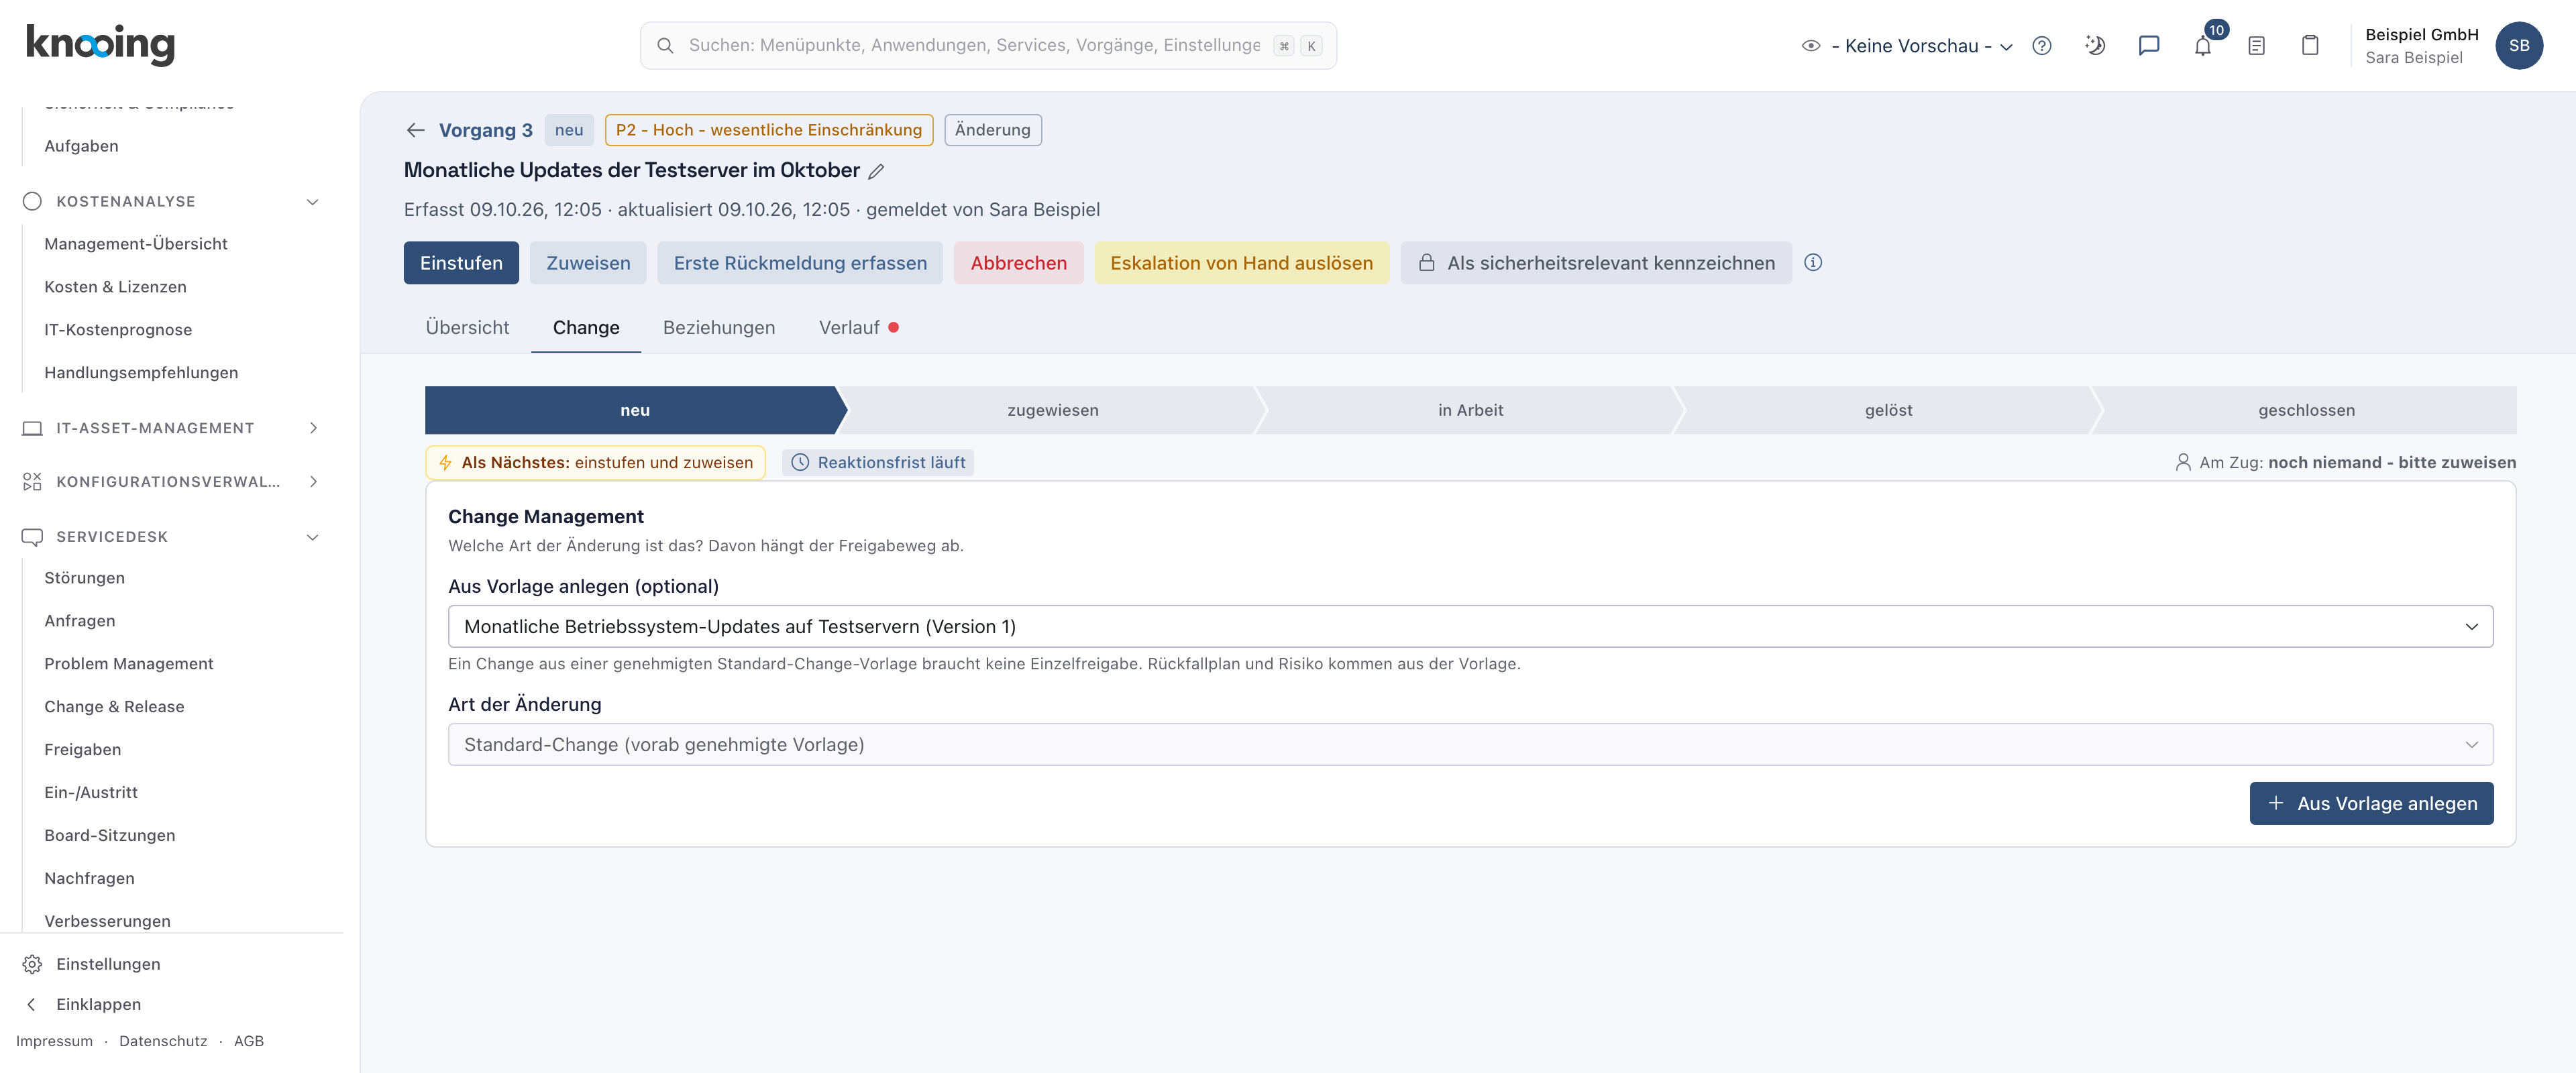Image resolution: width=2576 pixels, height=1073 pixels.
Task: Click the Vorgang 3 heading link
Action: point(485,130)
